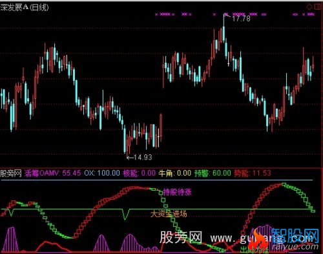Screen dimensions: 323x254
Task: Click the 14.93 low price label
Action: [143, 158]
